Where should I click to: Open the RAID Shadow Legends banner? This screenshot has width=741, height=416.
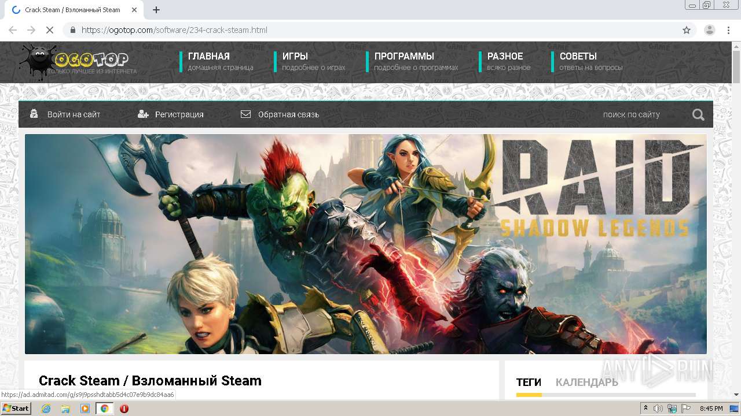pos(365,244)
